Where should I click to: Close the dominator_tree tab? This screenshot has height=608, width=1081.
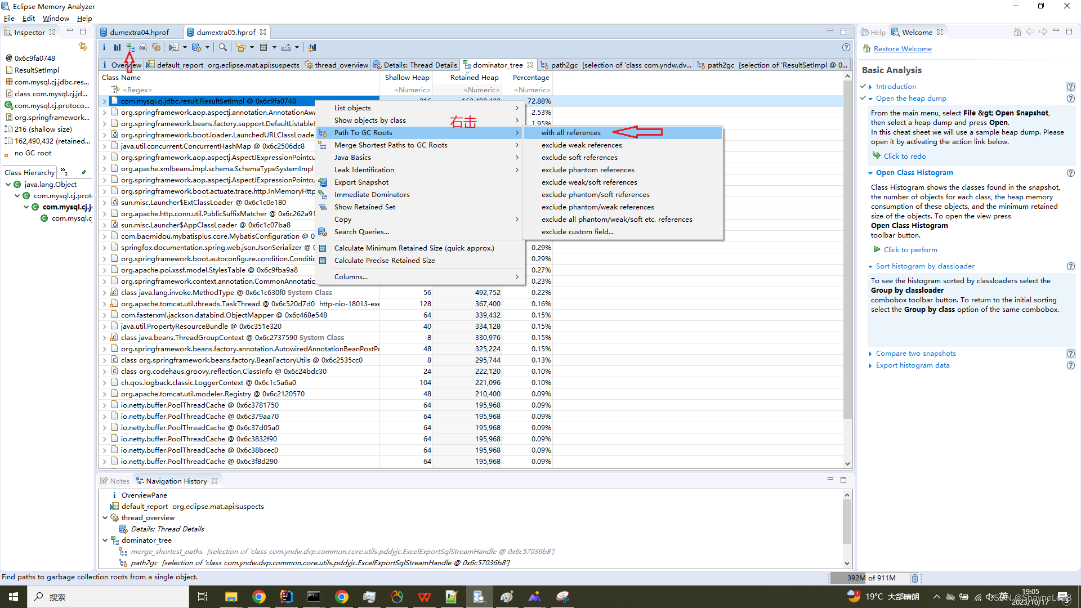point(530,65)
